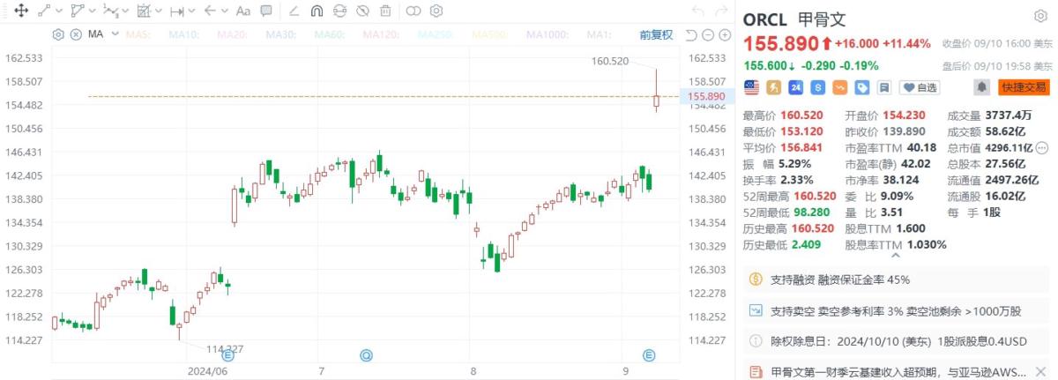Remove the MA indicator with X icon
The height and width of the screenshot is (380, 1058).
click(x=76, y=34)
